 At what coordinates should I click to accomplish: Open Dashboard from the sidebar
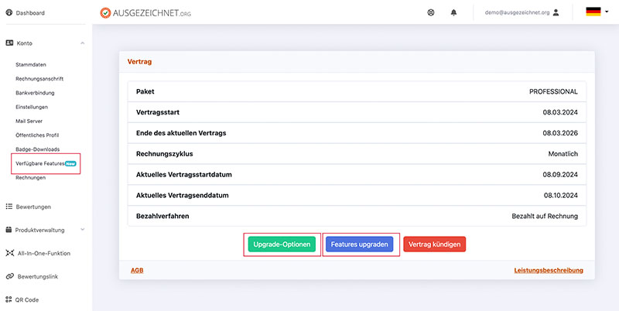pos(29,13)
